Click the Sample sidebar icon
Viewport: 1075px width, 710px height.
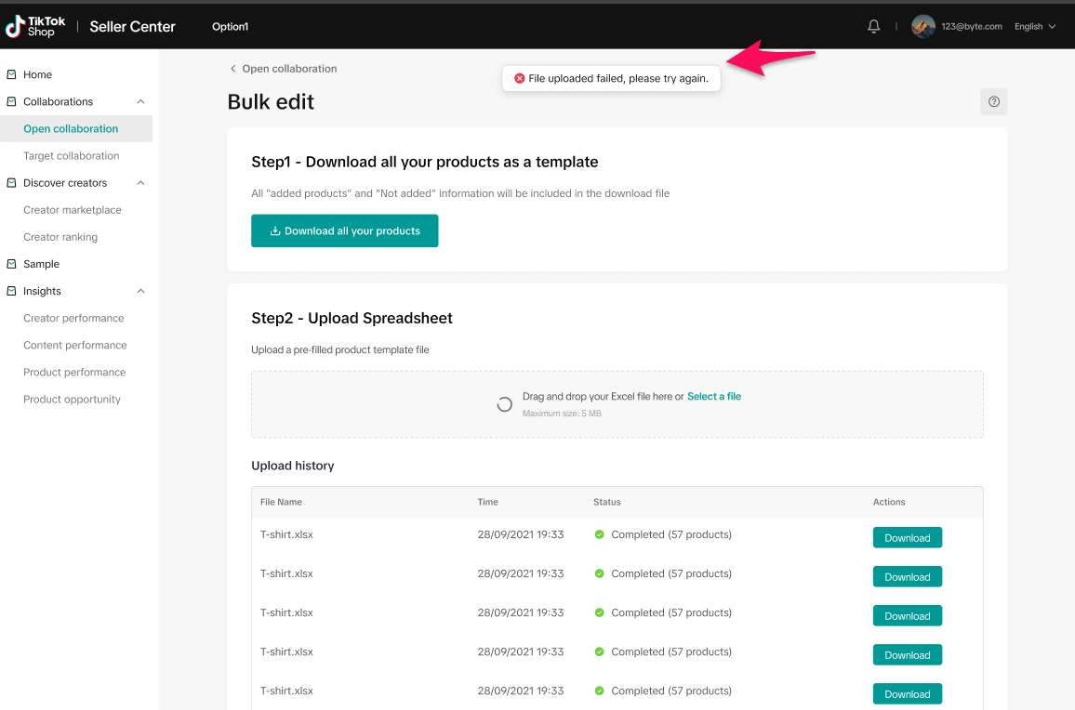11,264
